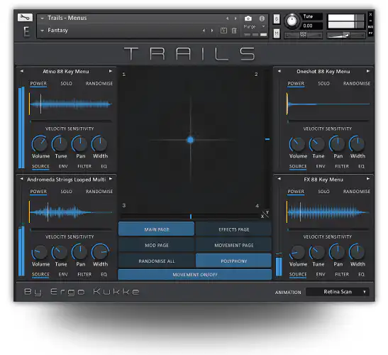
Task: Open the FX 88 Key Menu sample name
Action: 323,180
